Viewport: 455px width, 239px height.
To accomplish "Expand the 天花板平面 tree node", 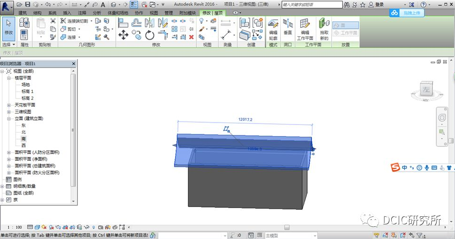I will point(9,105).
